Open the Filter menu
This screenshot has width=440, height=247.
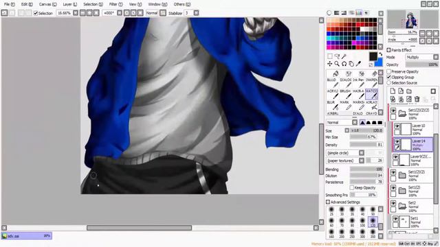point(115,4)
